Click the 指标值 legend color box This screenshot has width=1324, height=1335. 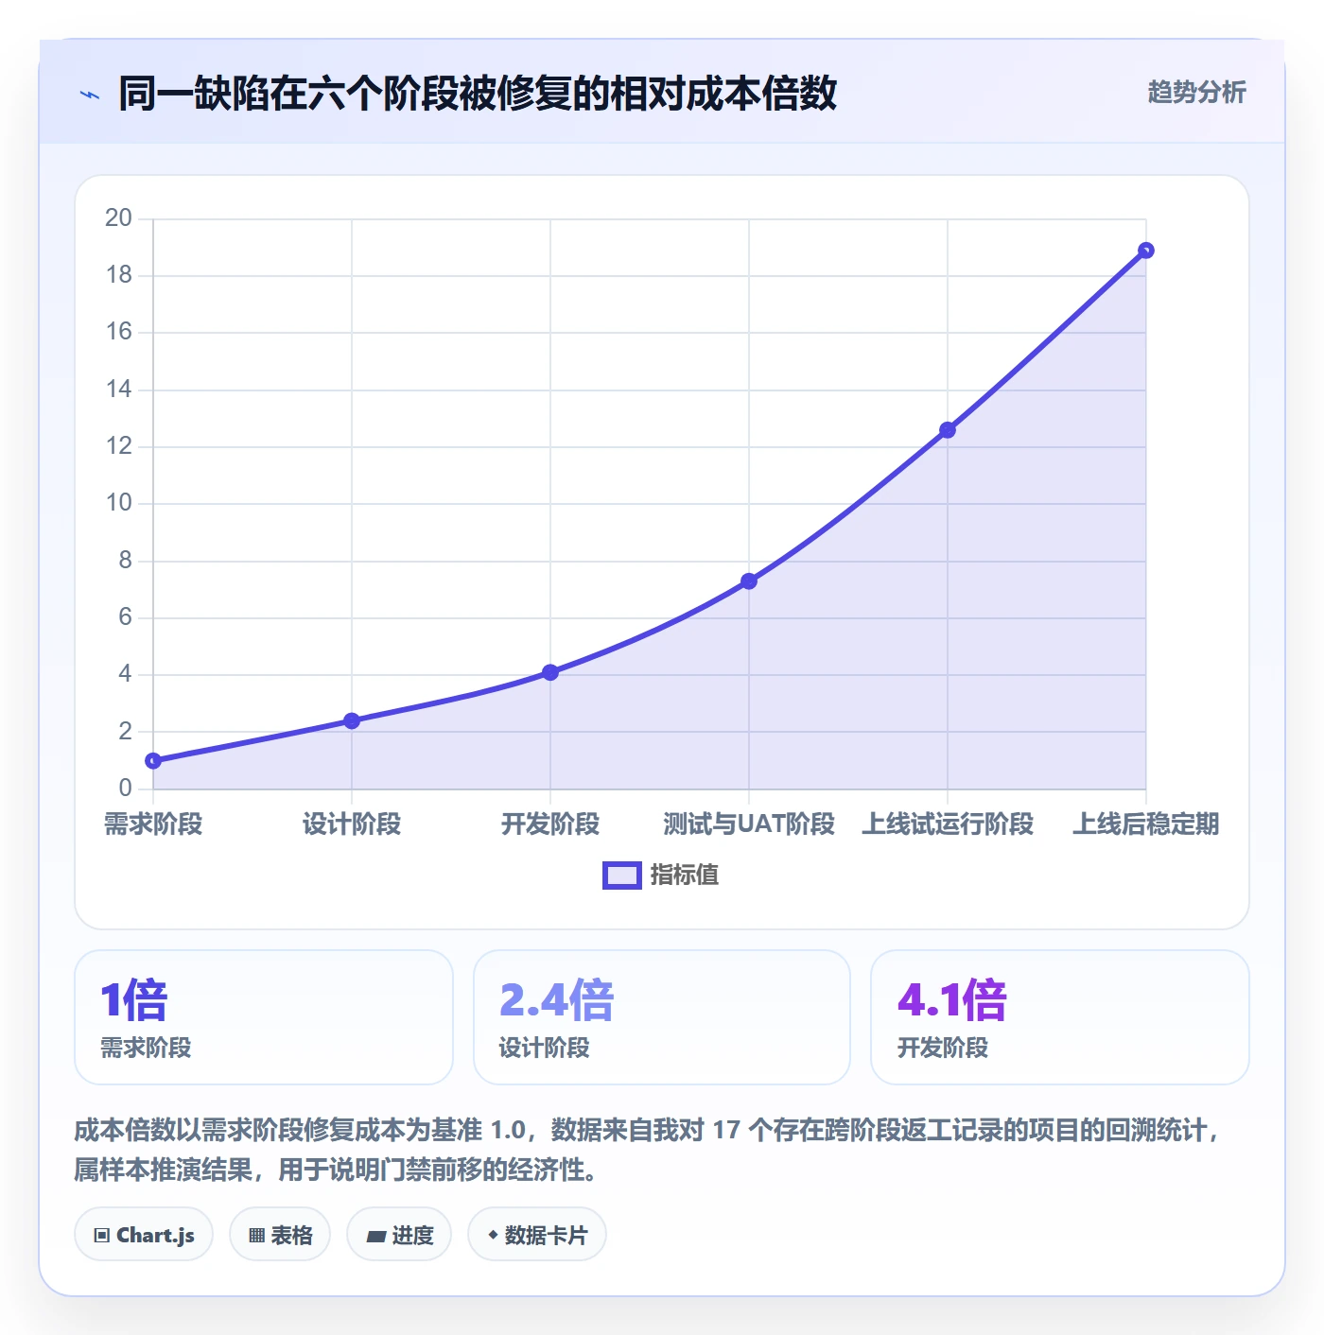pyautogui.click(x=622, y=876)
